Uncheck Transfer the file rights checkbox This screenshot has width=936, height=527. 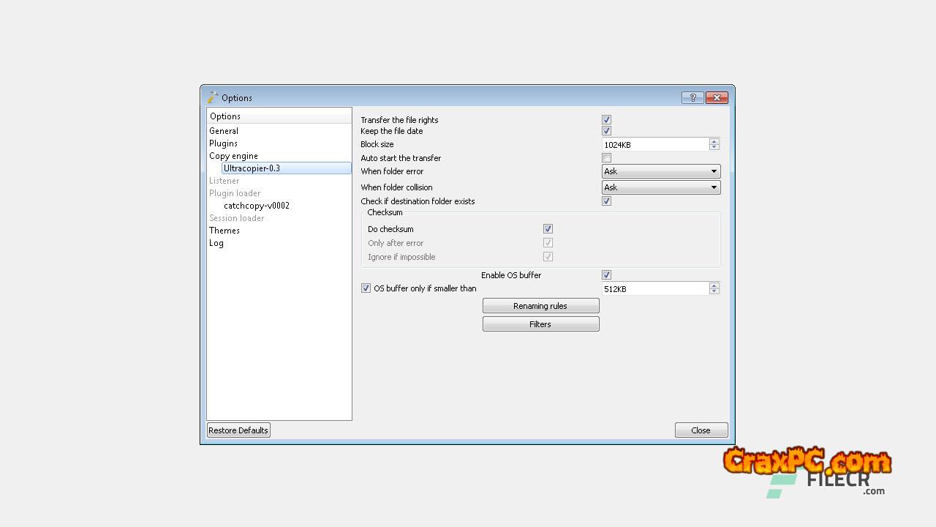(x=606, y=119)
